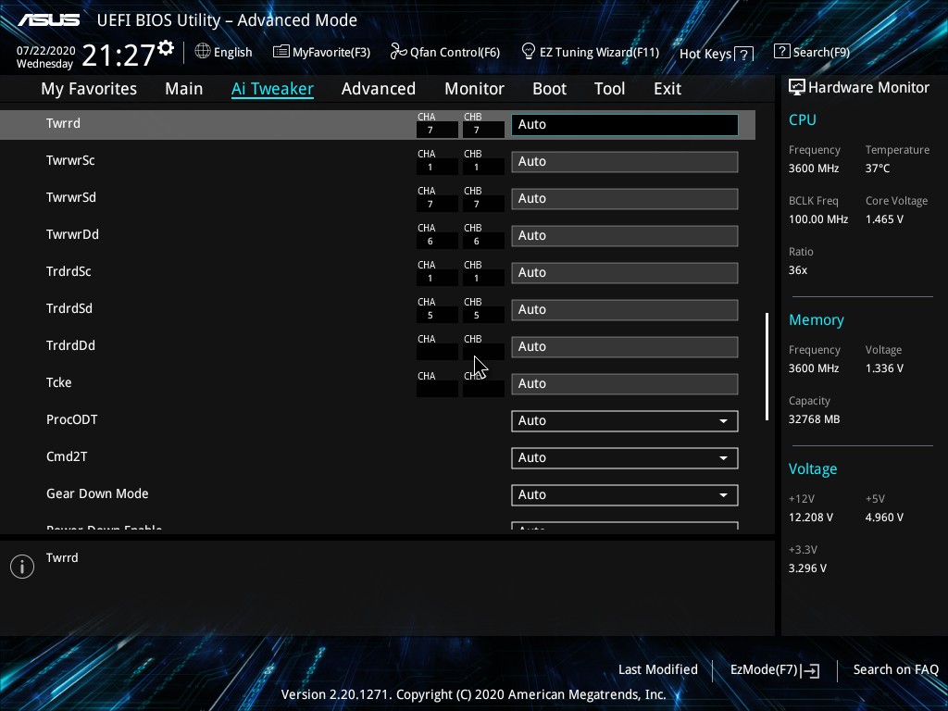The height and width of the screenshot is (711, 948).
Task: Open the Monitor tab
Action: [474, 89]
